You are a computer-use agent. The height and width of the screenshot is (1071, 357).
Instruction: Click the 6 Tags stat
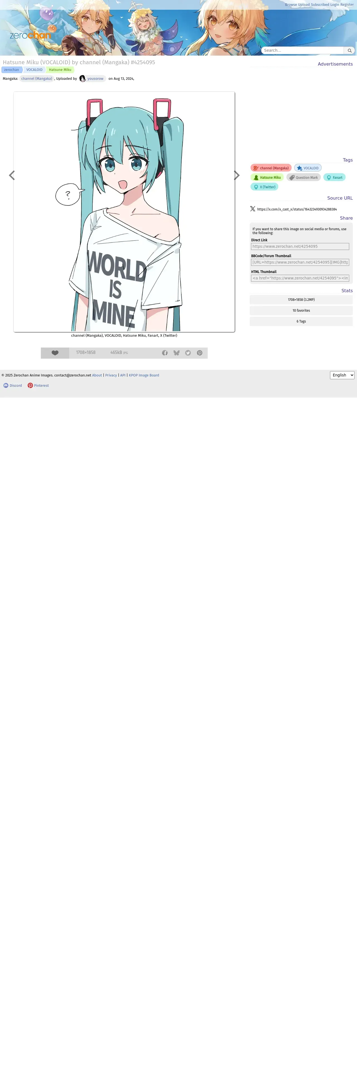coord(301,321)
